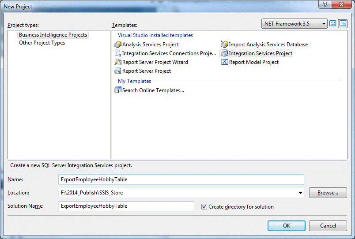Choose the Report Model Project icon
The height and width of the screenshot is (239, 355).
coord(224,62)
